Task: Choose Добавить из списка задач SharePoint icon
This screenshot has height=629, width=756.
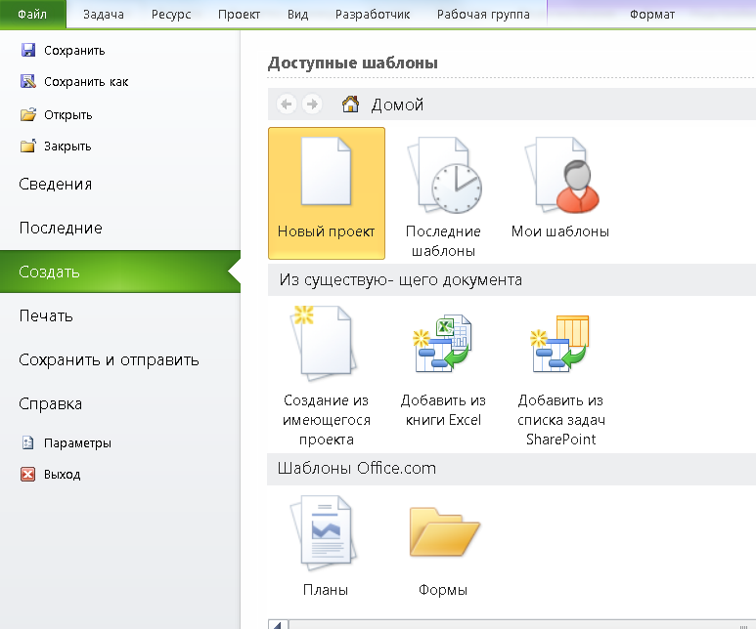Action: 559,344
